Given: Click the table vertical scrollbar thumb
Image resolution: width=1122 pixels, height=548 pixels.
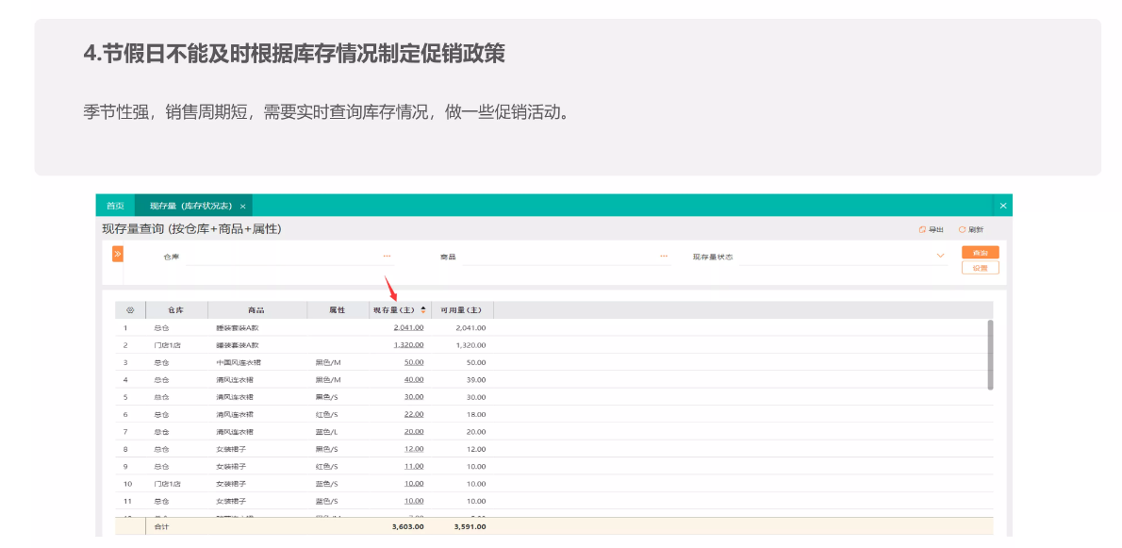Looking at the screenshot, I should (990, 355).
